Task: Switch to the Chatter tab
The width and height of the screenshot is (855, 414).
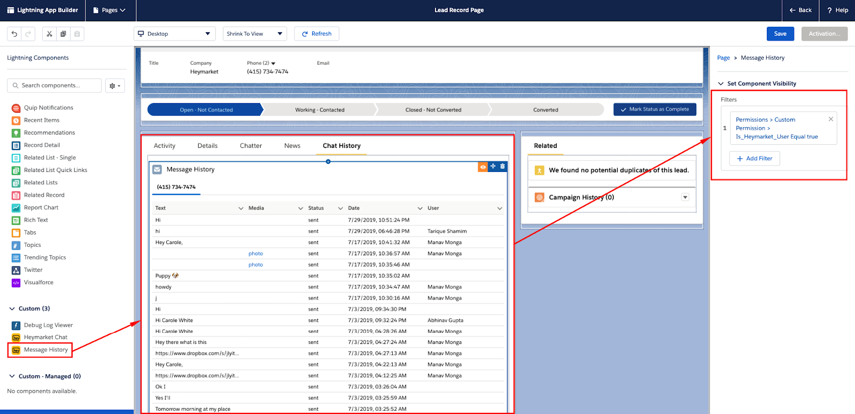Action: 251,146
